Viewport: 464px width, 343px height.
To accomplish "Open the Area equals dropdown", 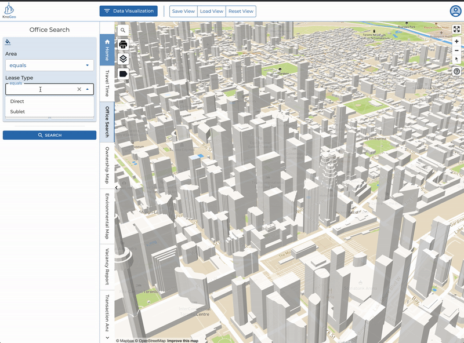I will point(49,65).
